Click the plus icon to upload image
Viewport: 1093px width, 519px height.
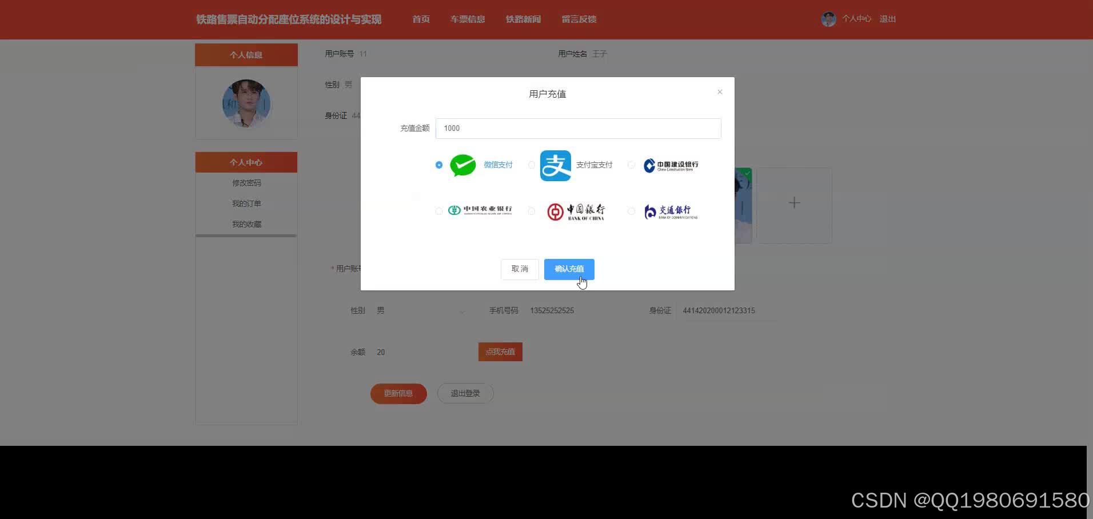pos(794,202)
